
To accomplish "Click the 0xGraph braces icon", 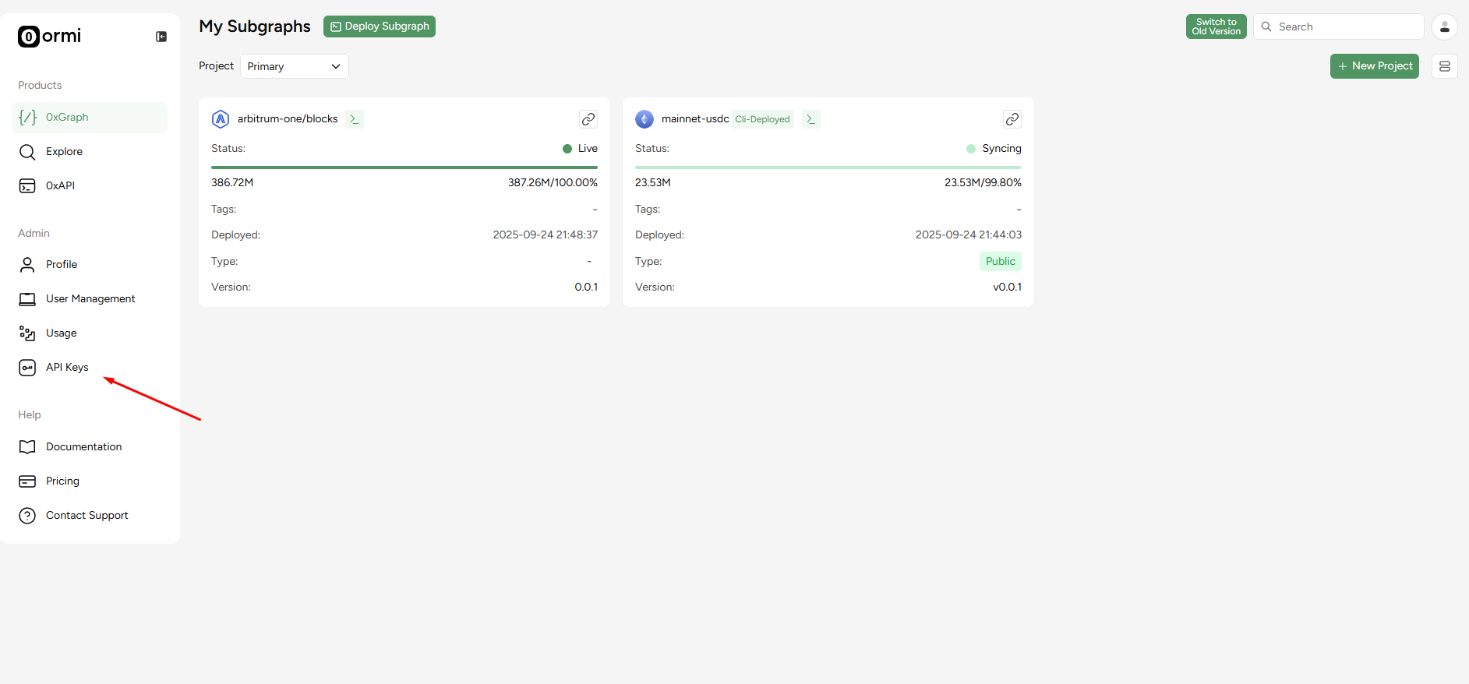I will point(27,118).
